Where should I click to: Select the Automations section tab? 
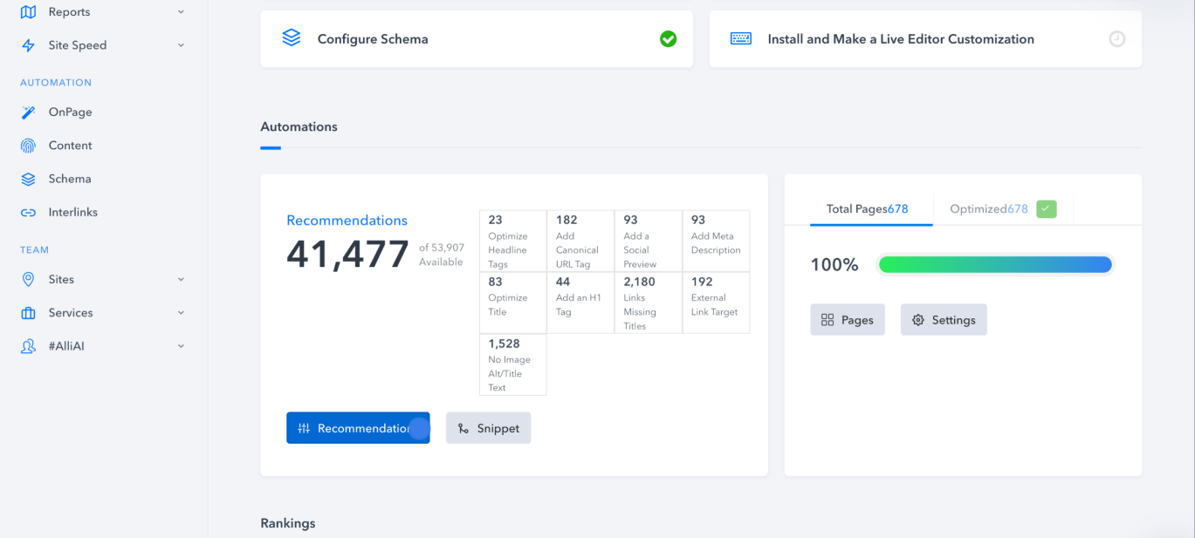click(x=299, y=127)
